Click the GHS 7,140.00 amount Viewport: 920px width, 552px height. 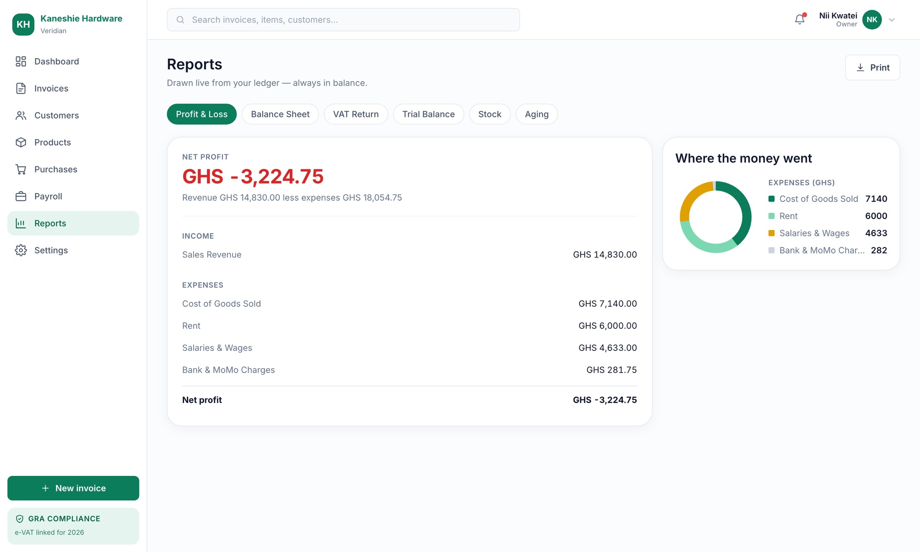coord(608,304)
